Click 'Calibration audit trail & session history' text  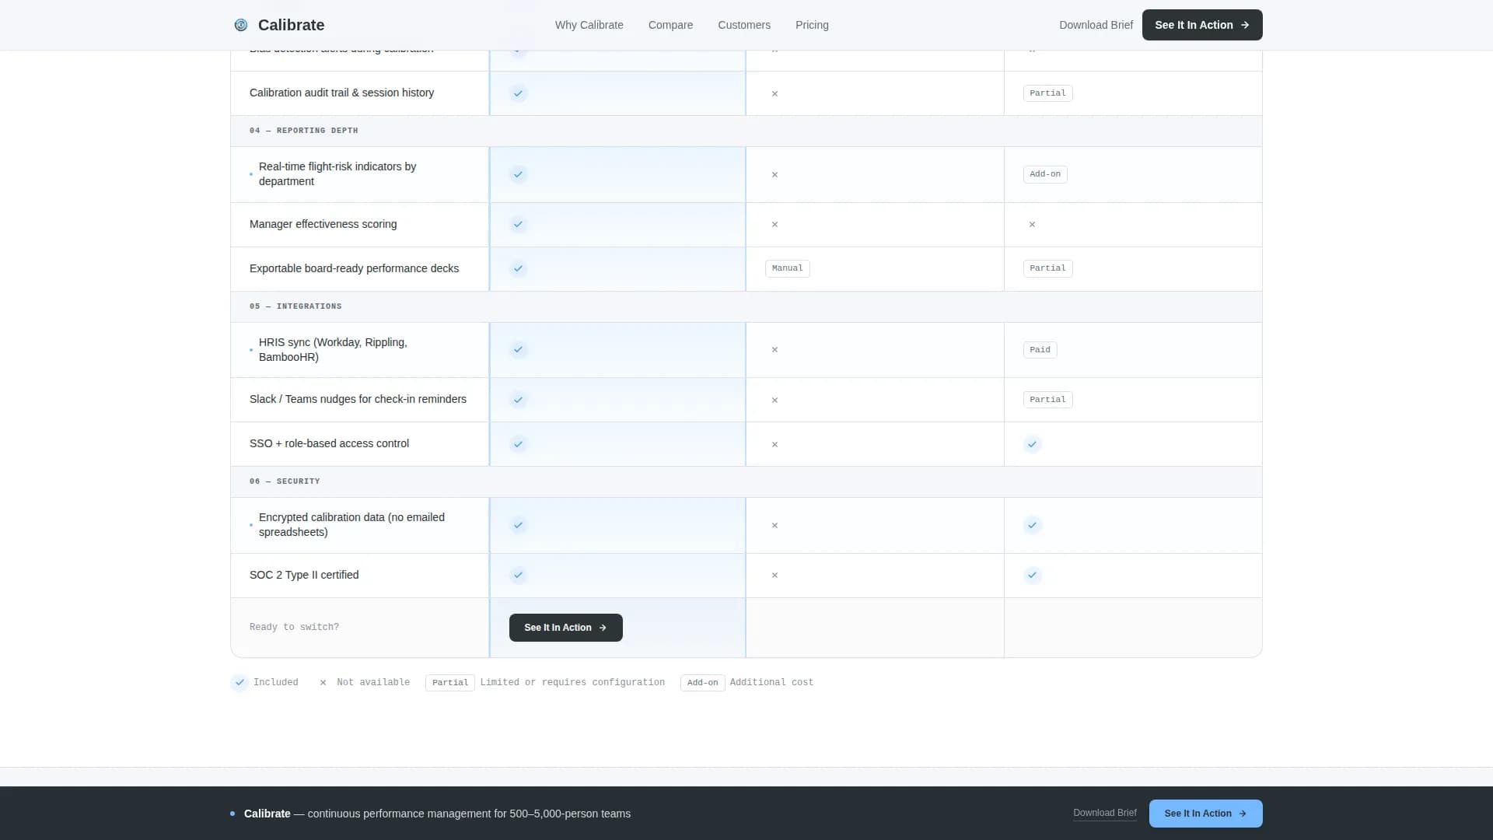click(x=341, y=93)
